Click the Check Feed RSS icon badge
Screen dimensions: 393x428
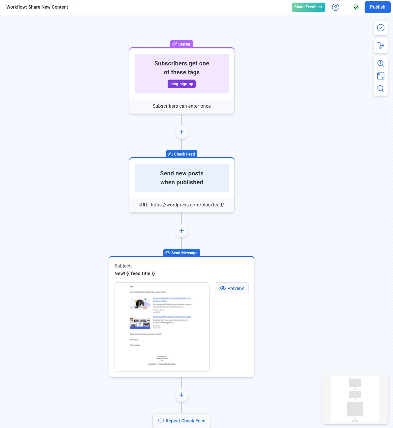(170, 154)
